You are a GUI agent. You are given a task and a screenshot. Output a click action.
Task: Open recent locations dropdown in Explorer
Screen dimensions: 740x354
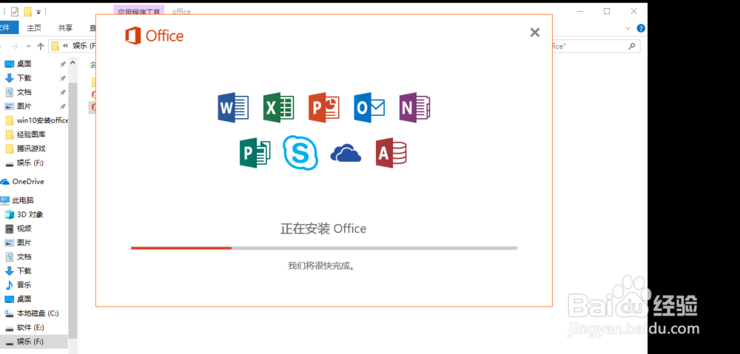28,47
